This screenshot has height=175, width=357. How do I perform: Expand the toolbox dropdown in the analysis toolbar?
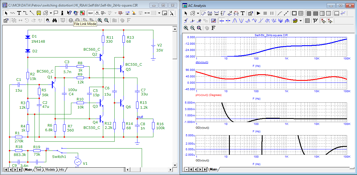pos(300,20)
